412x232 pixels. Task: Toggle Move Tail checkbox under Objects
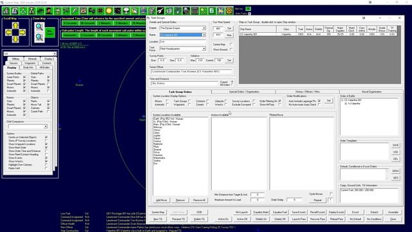48,104
